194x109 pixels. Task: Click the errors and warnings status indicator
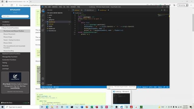[56, 87]
